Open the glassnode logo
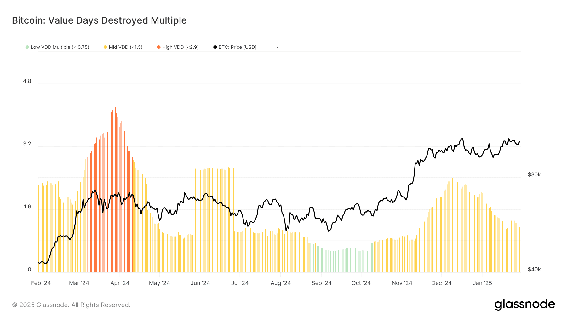567x319 pixels. (x=524, y=305)
